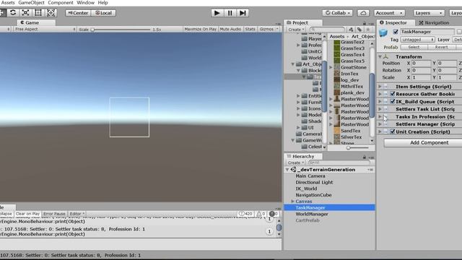Open the Gizmos dropdown
The width and height of the screenshot is (462, 260).
tap(269, 29)
